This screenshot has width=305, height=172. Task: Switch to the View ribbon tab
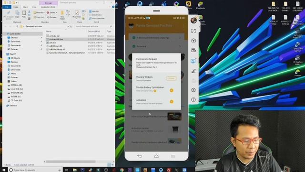coord(34,7)
